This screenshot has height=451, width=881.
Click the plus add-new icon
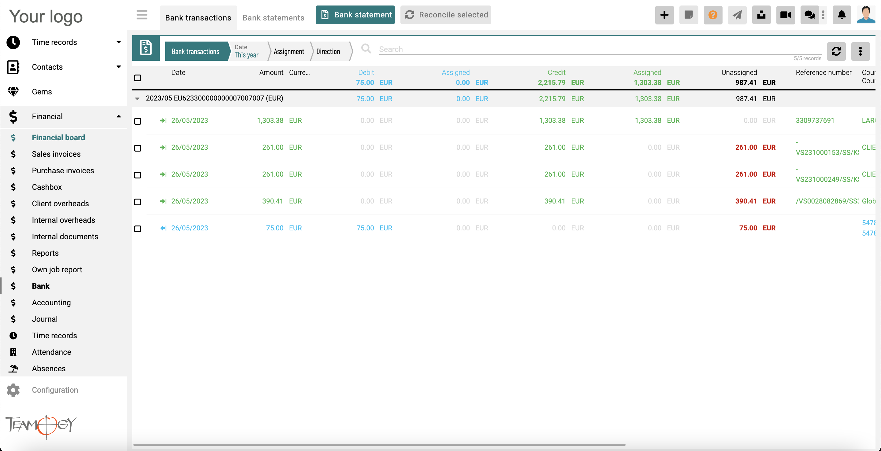pyautogui.click(x=664, y=15)
